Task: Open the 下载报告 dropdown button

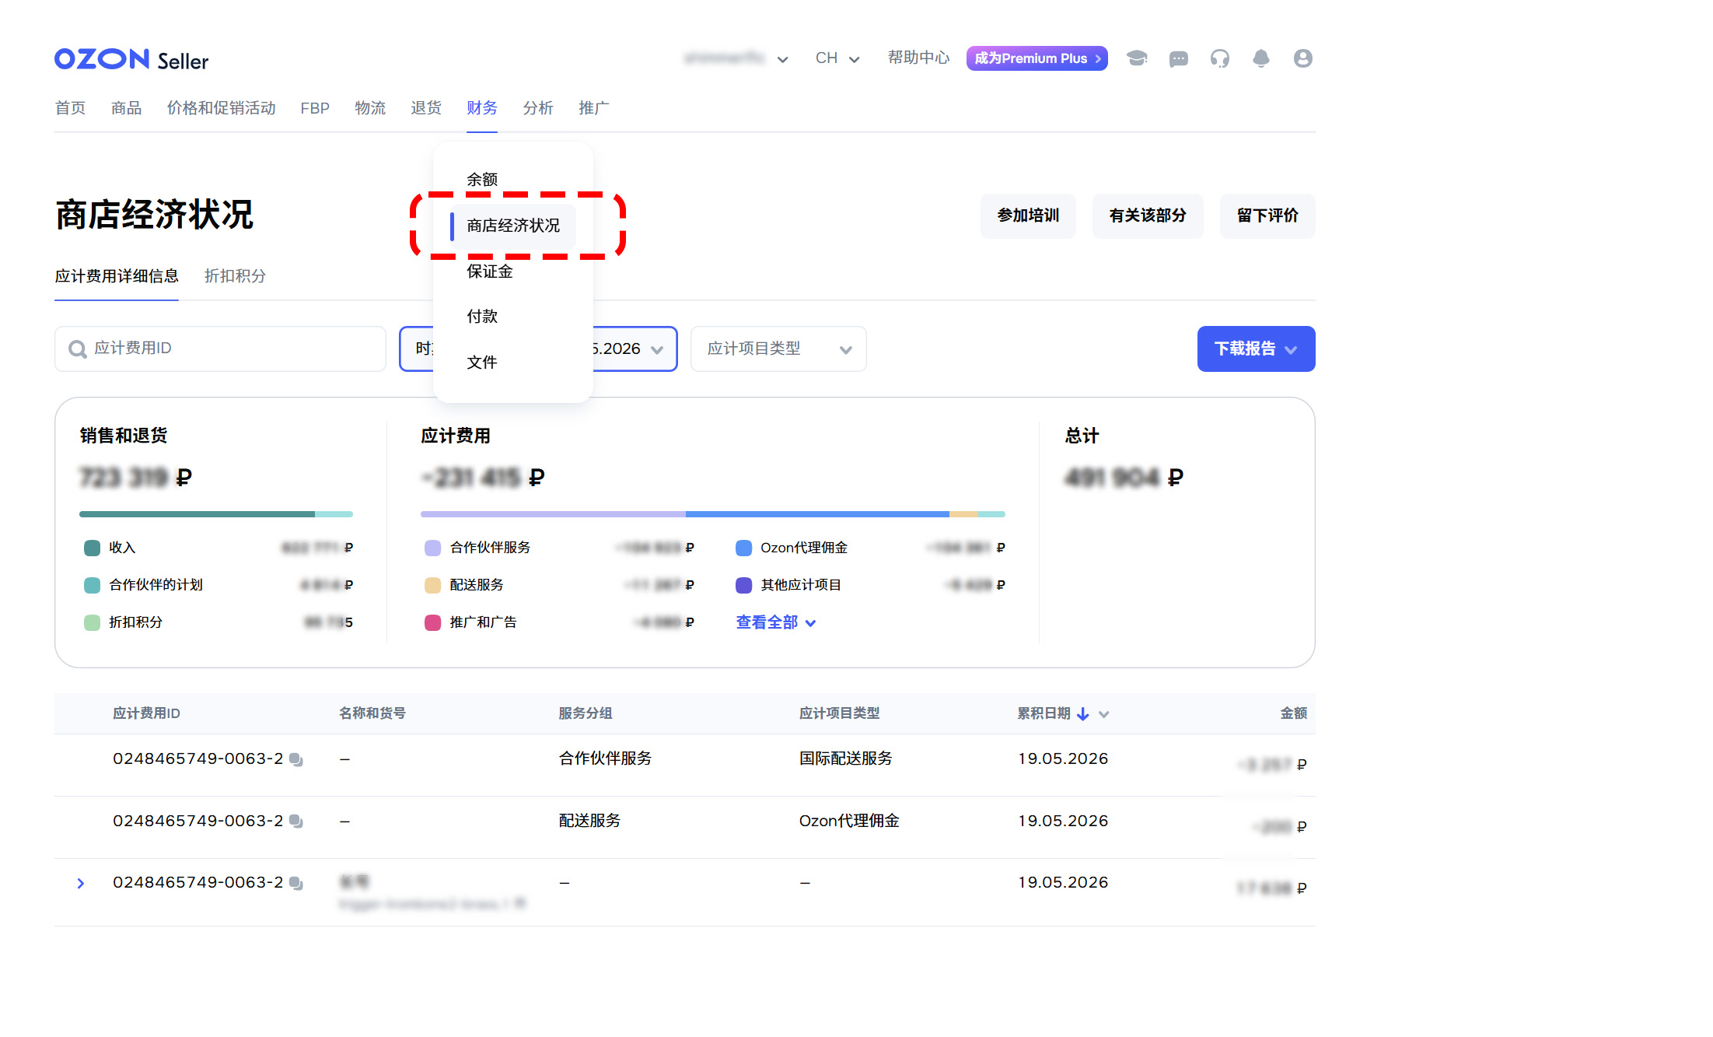Action: [1256, 349]
